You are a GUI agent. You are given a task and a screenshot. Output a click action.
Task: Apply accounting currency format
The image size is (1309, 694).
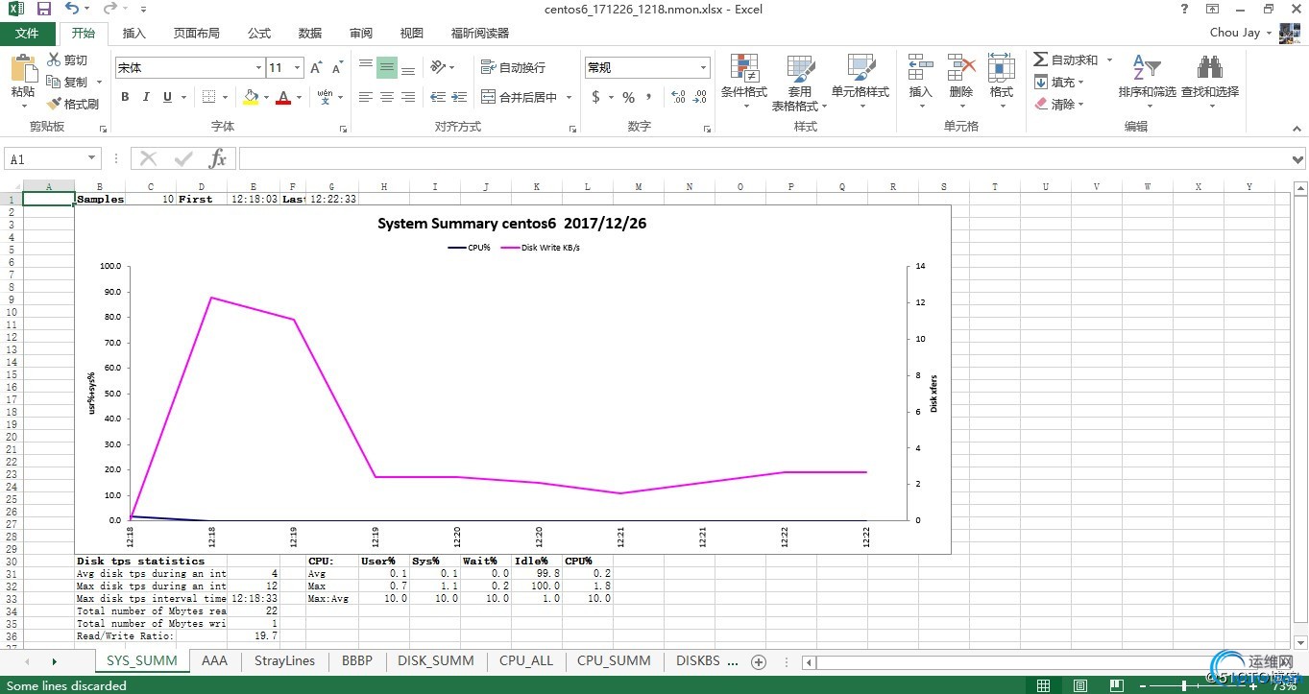[x=596, y=97]
